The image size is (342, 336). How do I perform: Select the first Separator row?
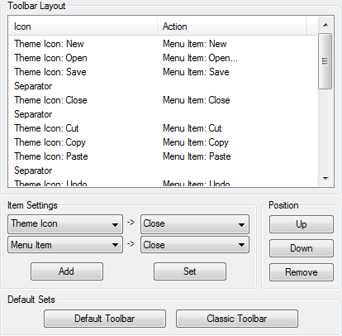point(163,86)
